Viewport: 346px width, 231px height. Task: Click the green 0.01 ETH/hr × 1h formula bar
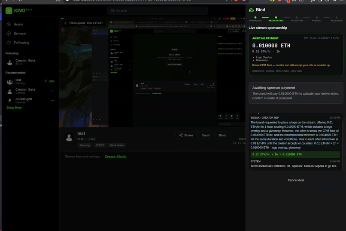(295, 154)
